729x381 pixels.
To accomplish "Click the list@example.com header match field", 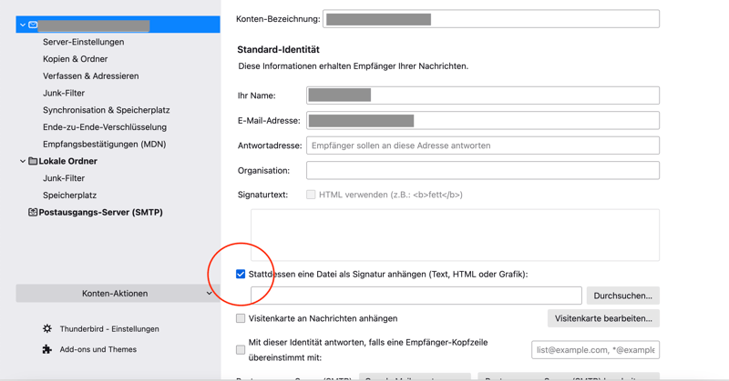I will coord(595,350).
